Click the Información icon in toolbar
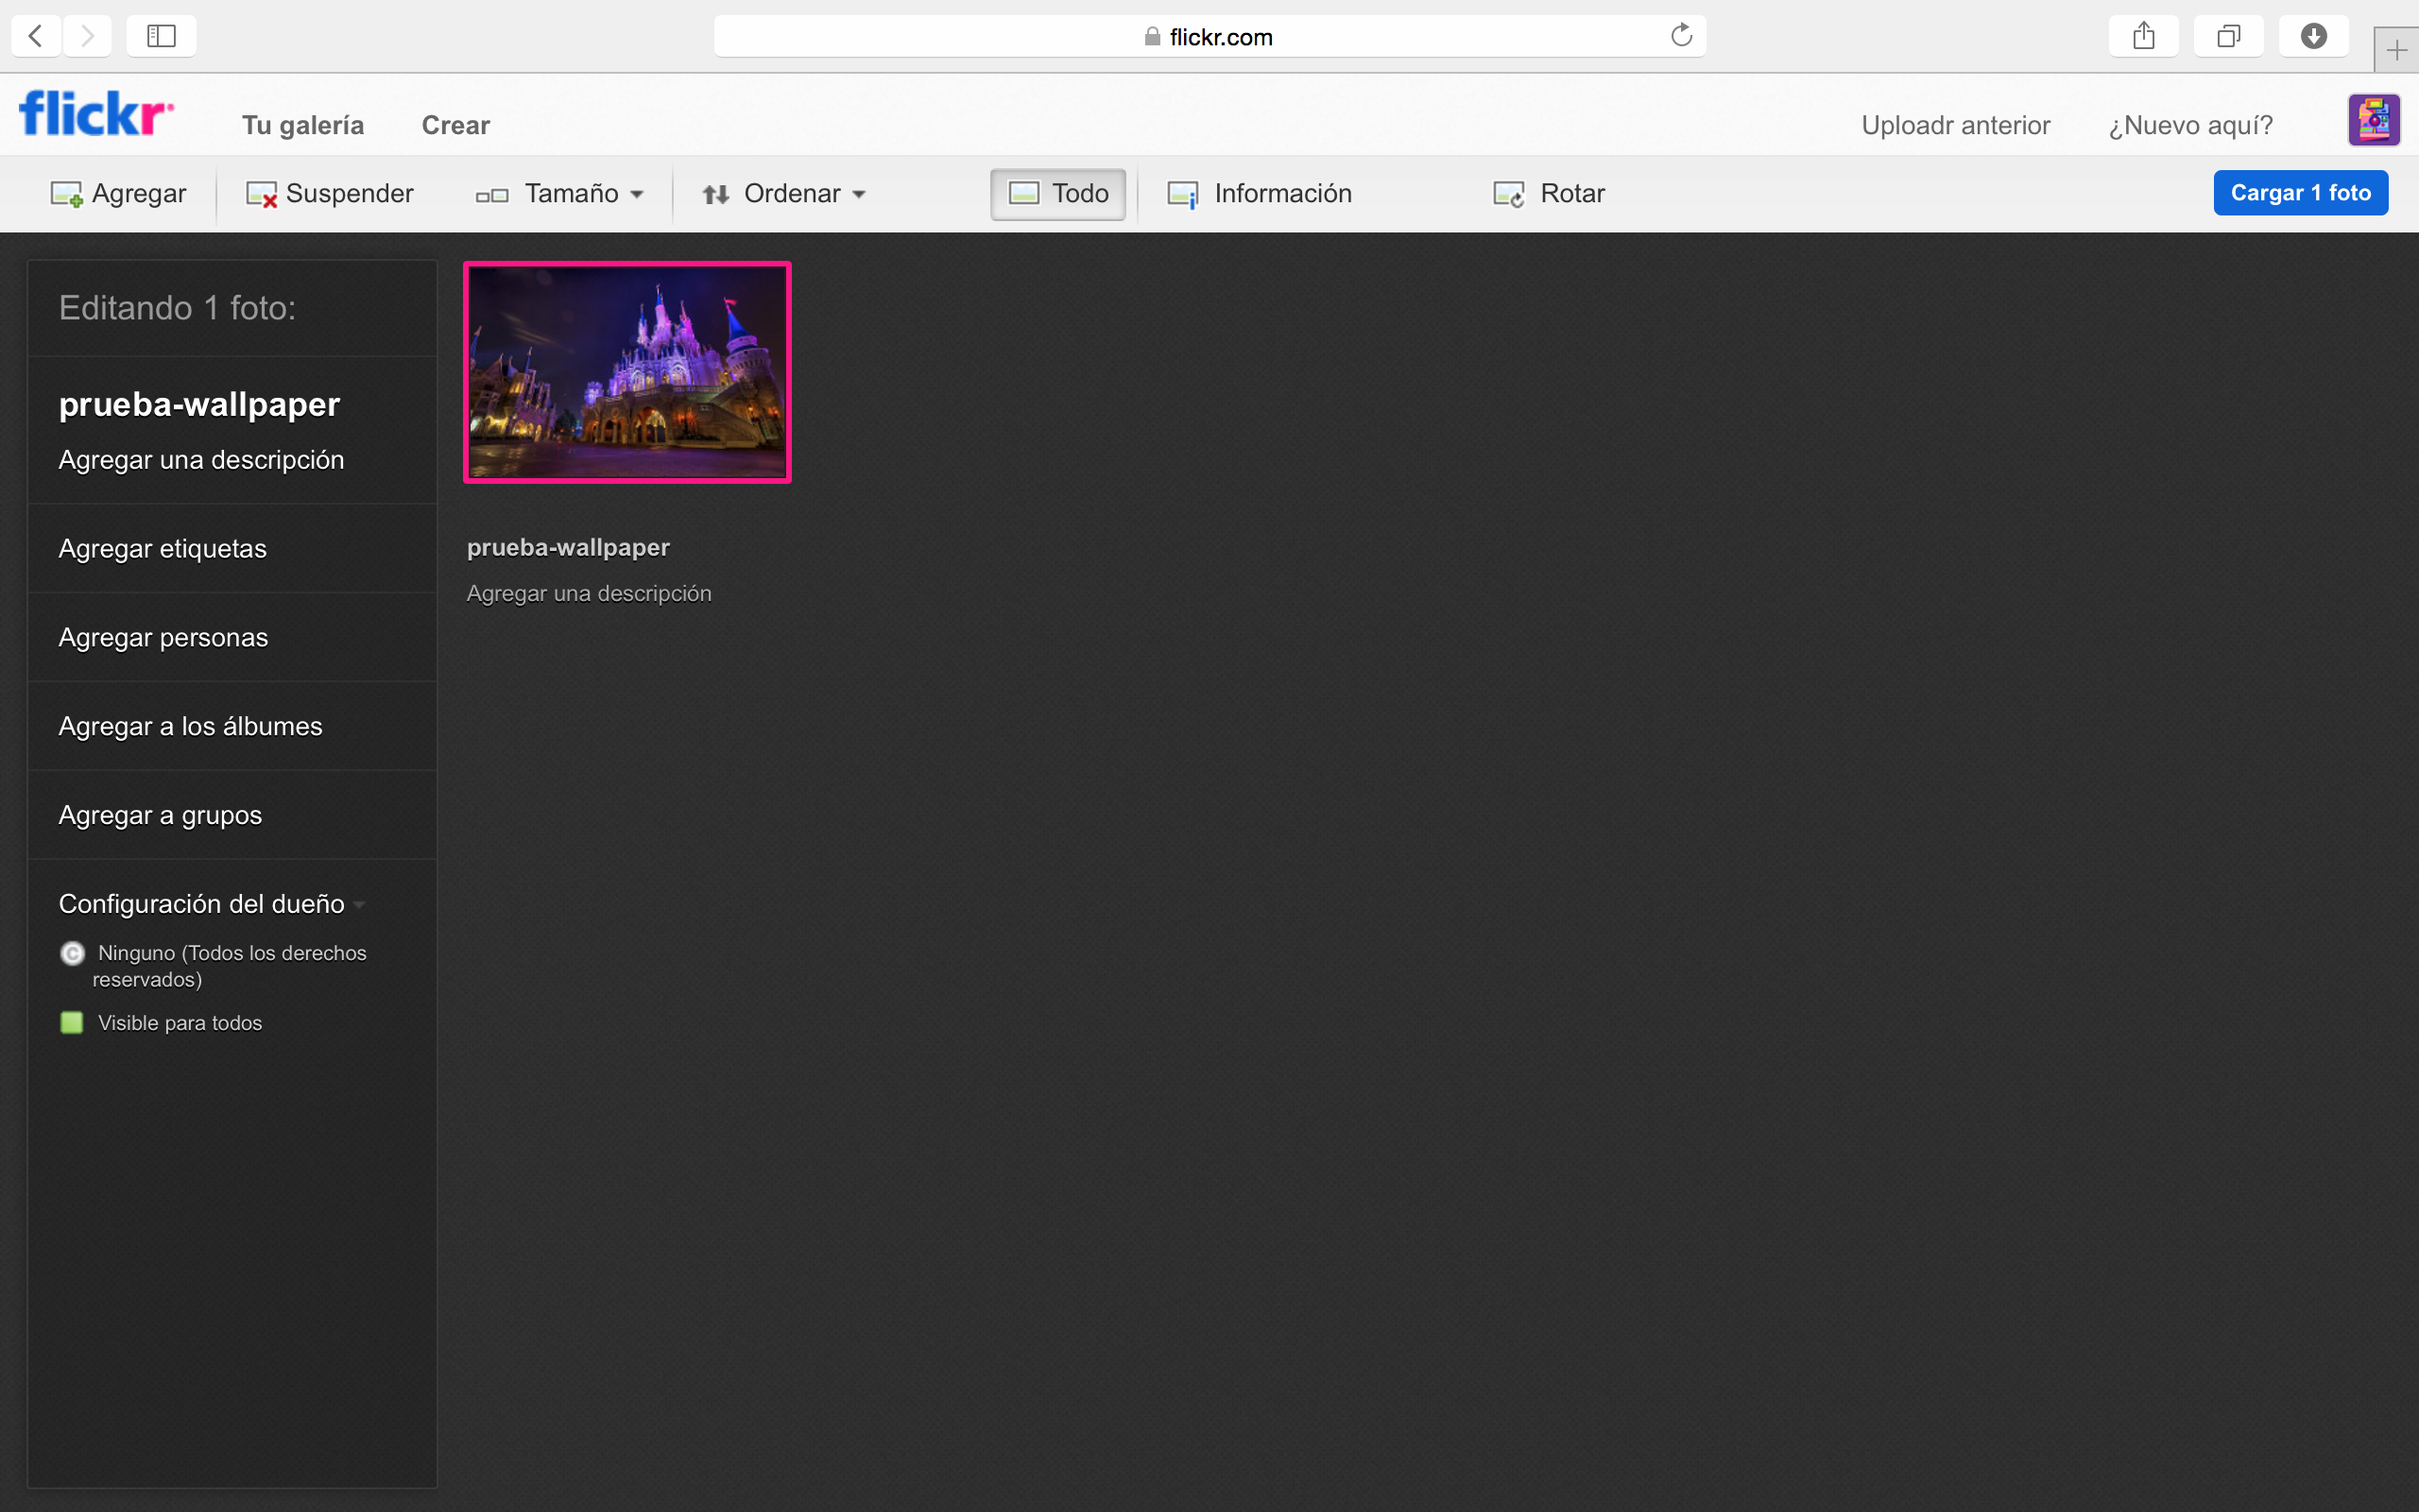The height and width of the screenshot is (1512, 2419). [1183, 194]
